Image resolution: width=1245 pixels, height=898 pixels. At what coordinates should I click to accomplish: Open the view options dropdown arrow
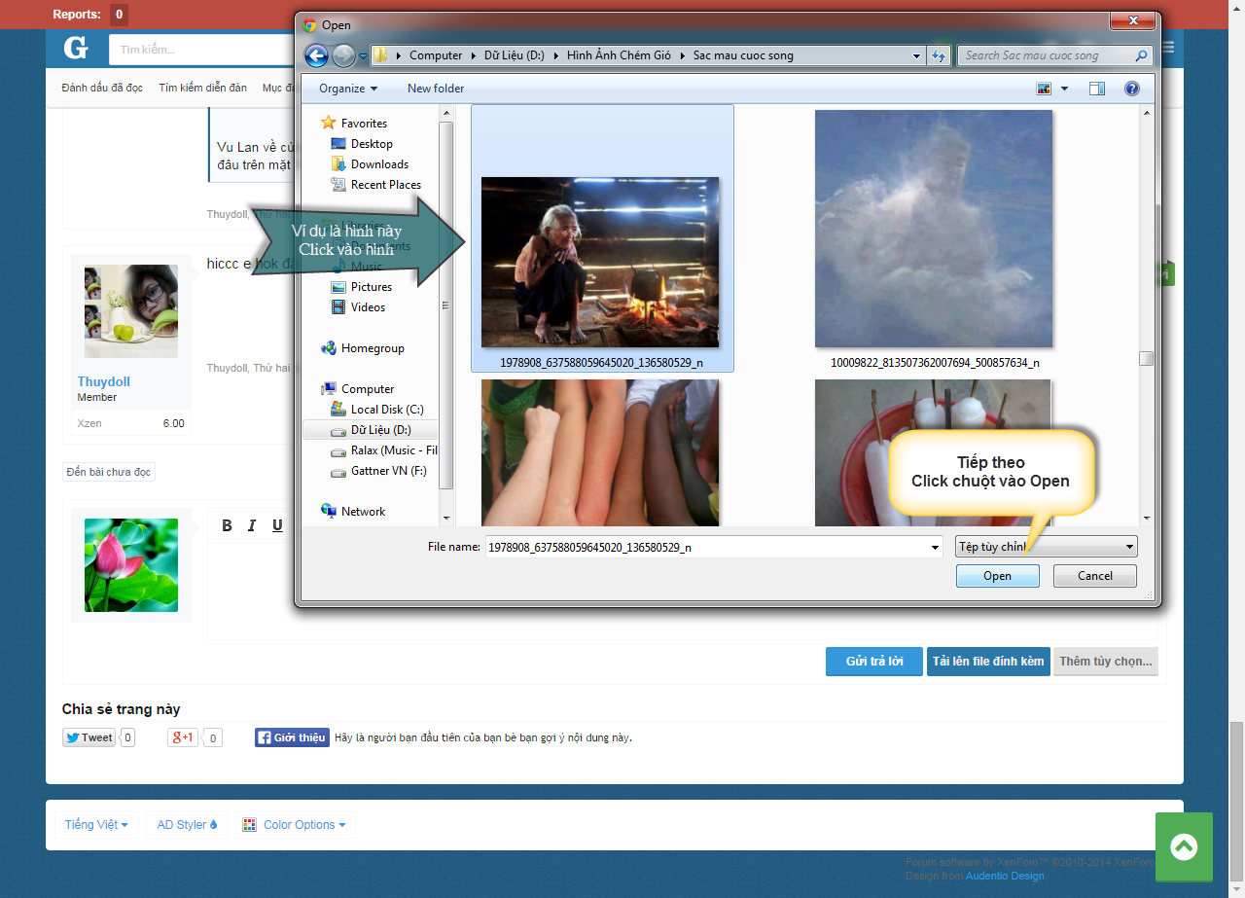coord(1064,89)
